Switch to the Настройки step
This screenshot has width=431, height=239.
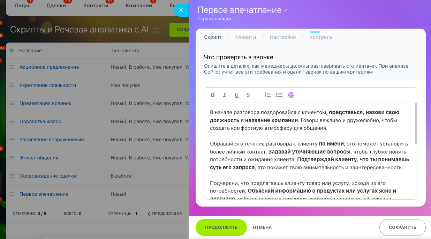tap(283, 37)
